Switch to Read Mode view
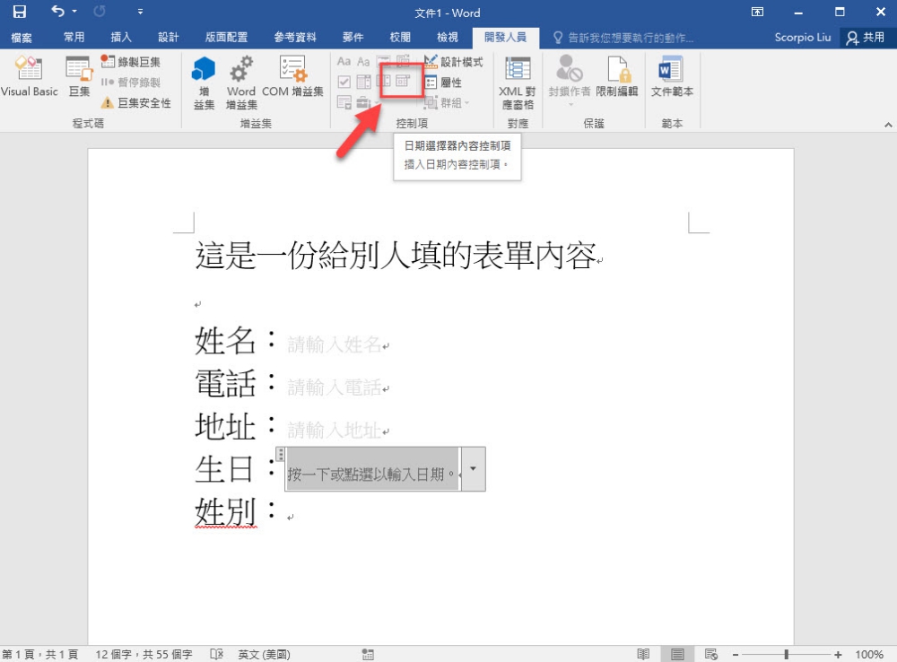The height and width of the screenshot is (662, 897). (x=643, y=654)
